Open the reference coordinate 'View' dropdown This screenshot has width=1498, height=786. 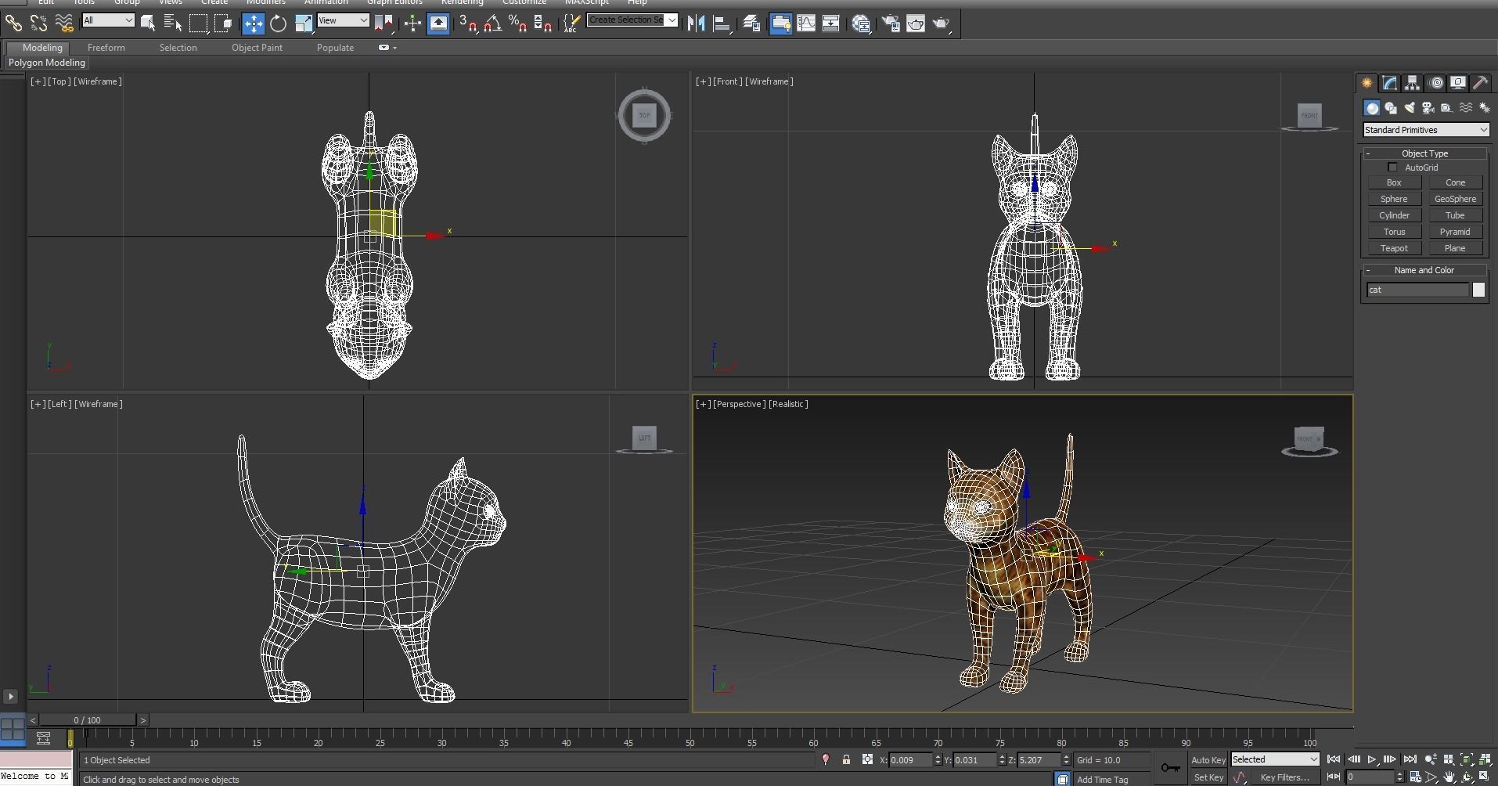point(343,20)
